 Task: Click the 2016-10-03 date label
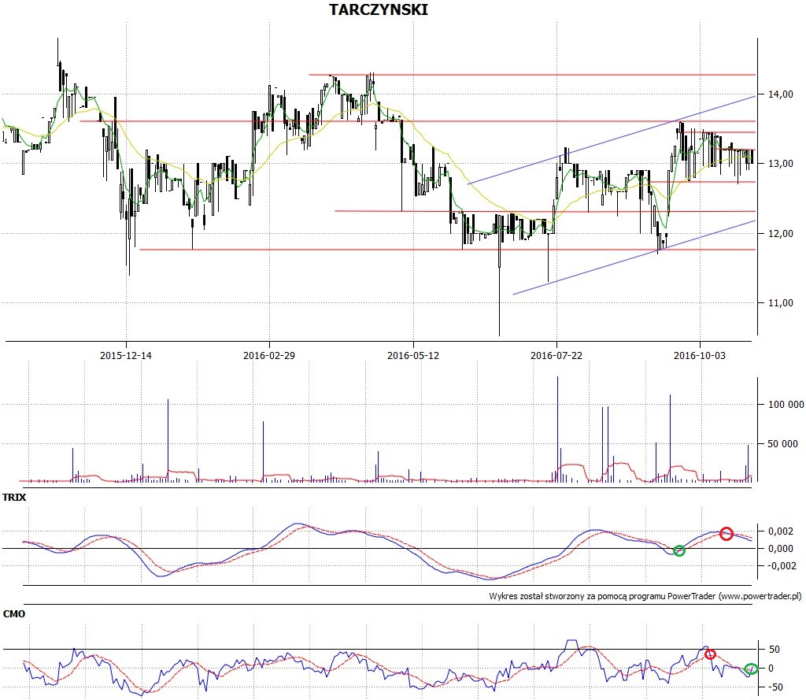tap(700, 355)
